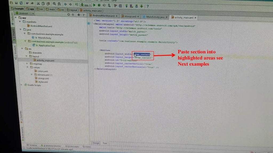Viewport: 273px width, 153px height.
Task: Collapse the layout folder arrow
Action: [x=26, y=56]
